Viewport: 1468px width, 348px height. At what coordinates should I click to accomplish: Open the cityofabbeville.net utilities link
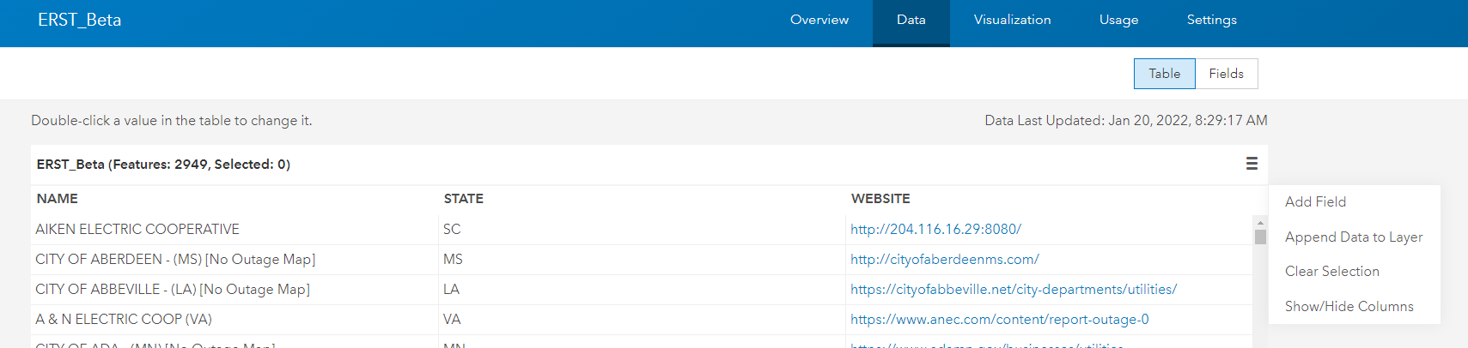coord(1014,289)
